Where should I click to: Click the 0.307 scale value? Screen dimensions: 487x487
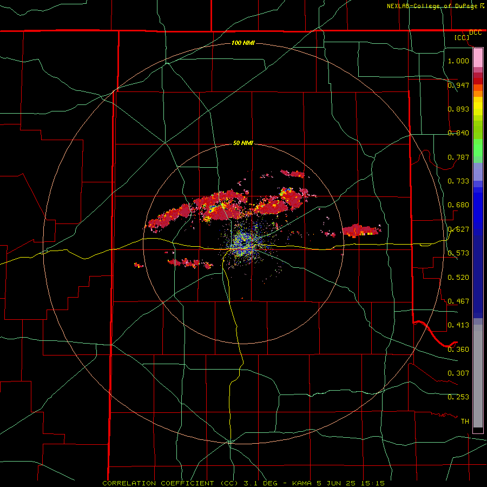(x=458, y=373)
